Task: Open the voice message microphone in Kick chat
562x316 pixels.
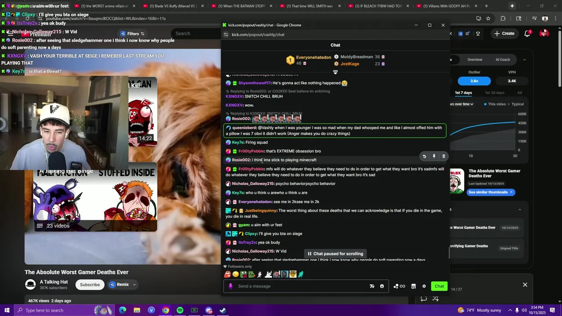Action: (231, 286)
